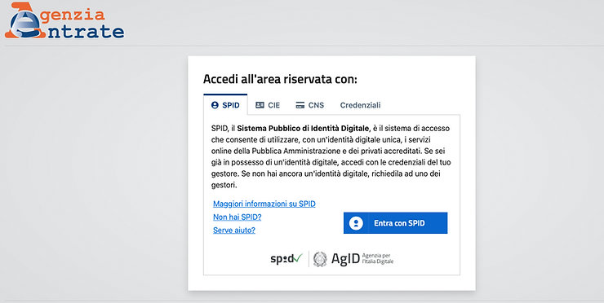Click the Entra con SPID button
The height and width of the screenshot is (303, 604).
click(x=396, y=223)
